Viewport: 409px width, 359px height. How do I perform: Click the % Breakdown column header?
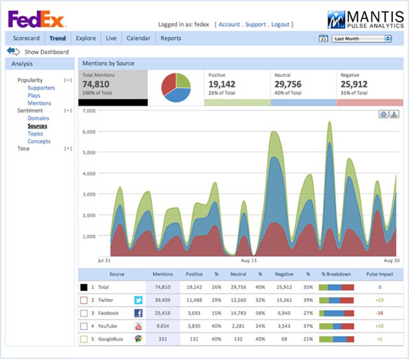pos(336,274)
